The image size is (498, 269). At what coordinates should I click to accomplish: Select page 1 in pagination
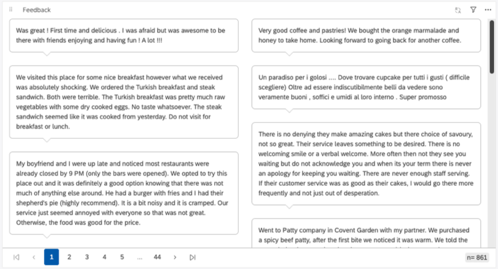[x=52, y=257]
